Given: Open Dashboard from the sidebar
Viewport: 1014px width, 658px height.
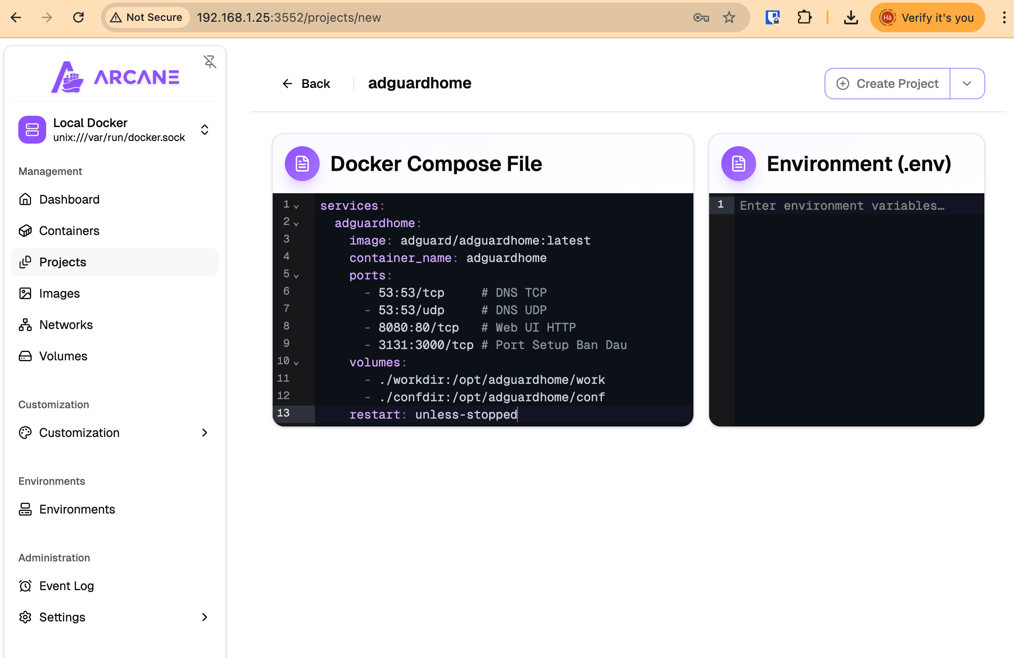Looking at the screenshot, I should 69,199.
